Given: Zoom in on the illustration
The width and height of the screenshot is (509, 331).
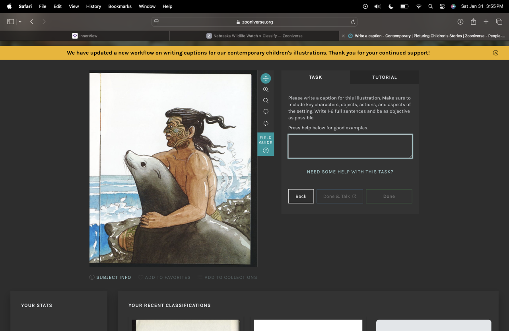Looking at the screenshot, I should (266, 90).
